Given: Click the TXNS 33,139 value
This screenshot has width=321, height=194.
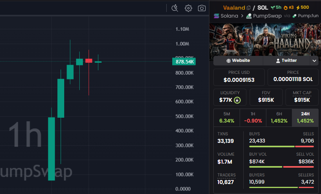Looking at the screenshot, I should pos(226,141).
